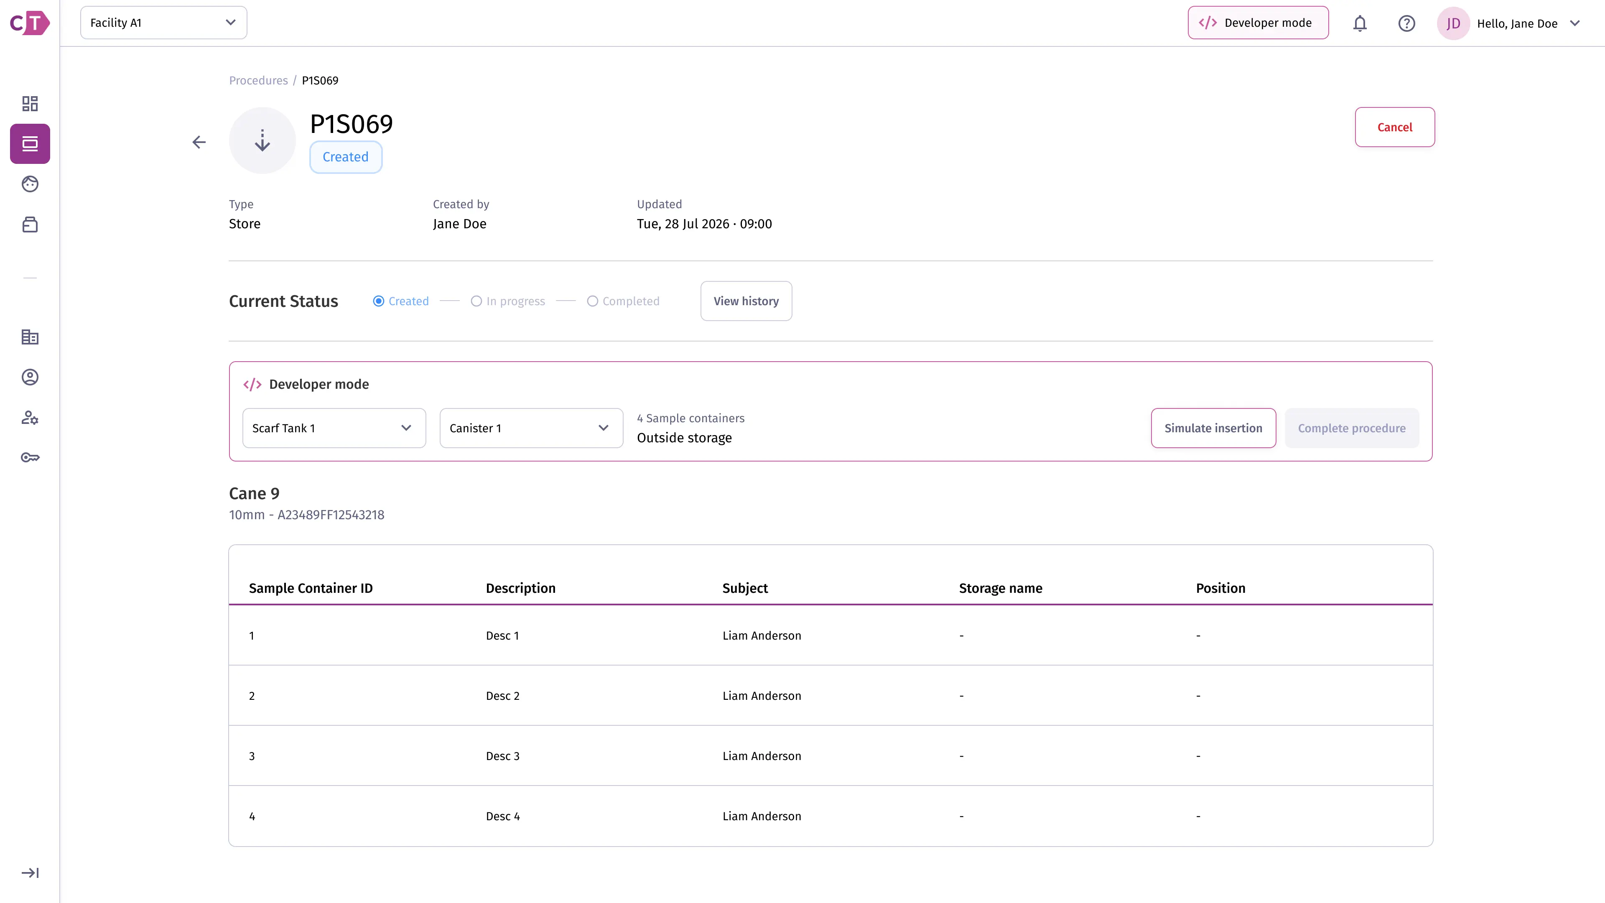Open the user profile sidebar icon

[30, 377]
